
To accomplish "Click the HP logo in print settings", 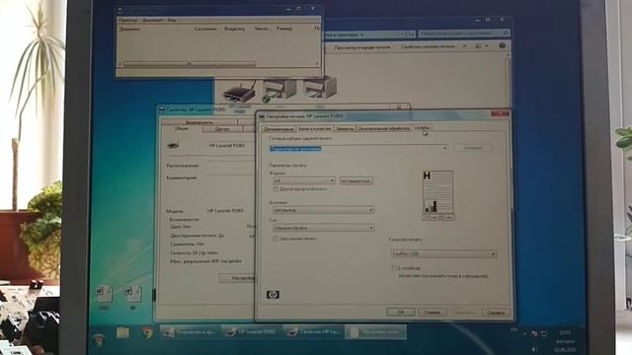I will 273,295.
